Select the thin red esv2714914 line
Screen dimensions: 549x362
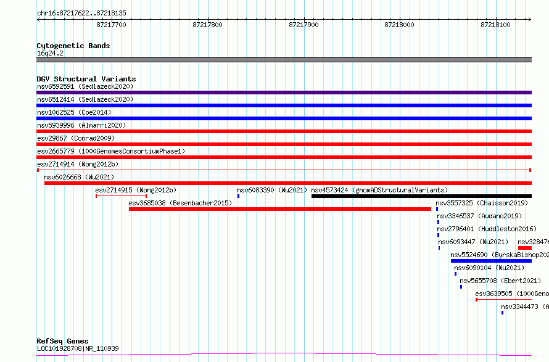284,170
